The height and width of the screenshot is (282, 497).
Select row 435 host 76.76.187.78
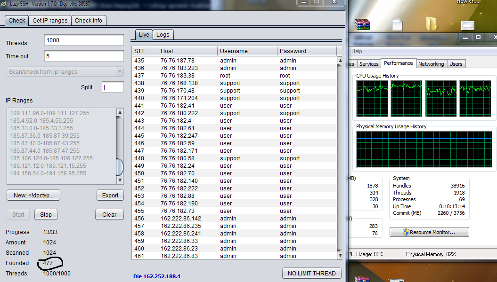pos(234,60)
